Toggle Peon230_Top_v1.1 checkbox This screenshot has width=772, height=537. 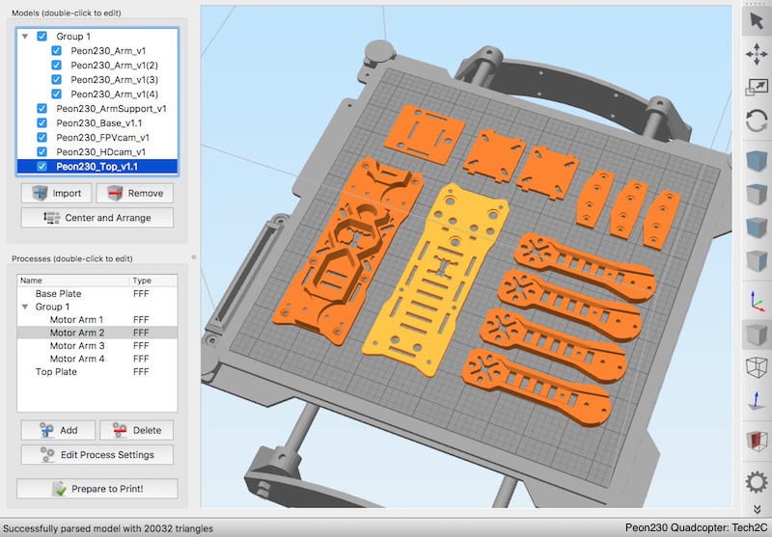pos(41,166)
